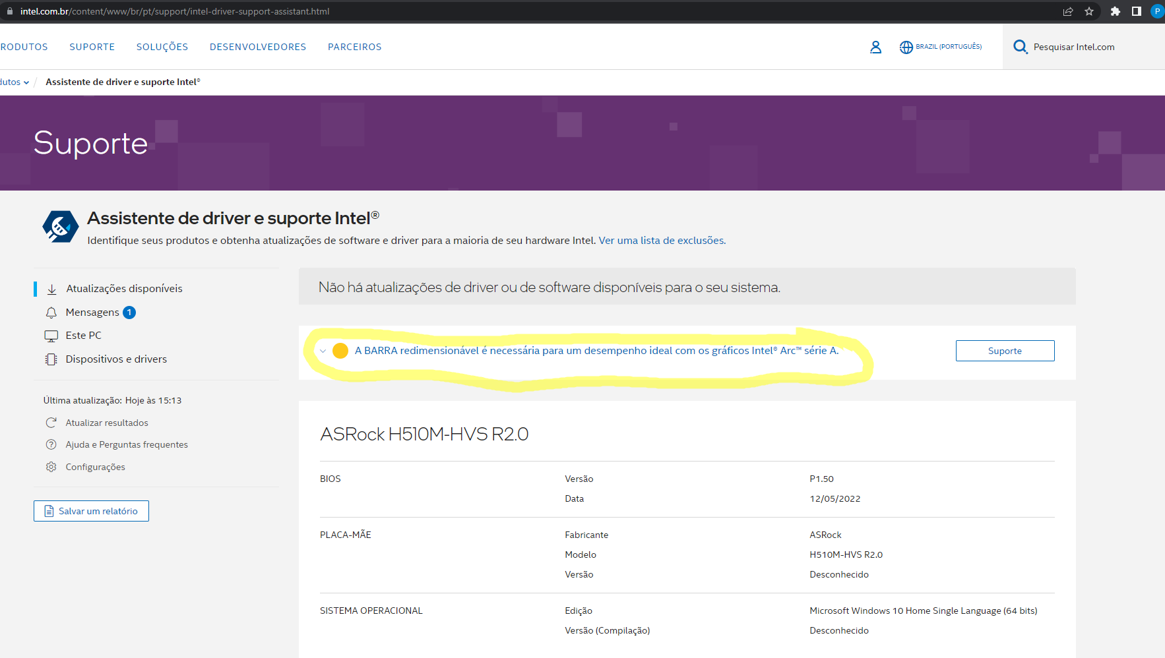Click the browser address bar URL
Screen dimensions: 1165x658
coord(175,11)
